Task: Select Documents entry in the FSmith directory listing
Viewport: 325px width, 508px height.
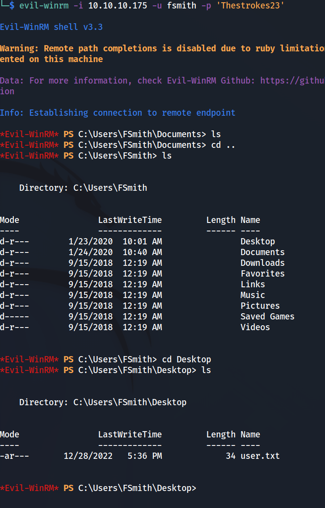Action: coord(262,252)
